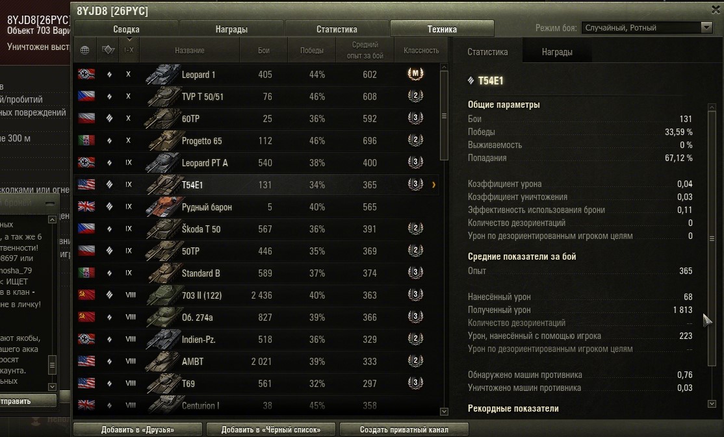The image size is (724, 437).
Task: Open the Режим боя dropdown
Action: (x=647, y=28)
